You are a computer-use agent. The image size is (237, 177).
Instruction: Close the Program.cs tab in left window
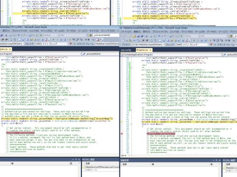click(10, 49)
